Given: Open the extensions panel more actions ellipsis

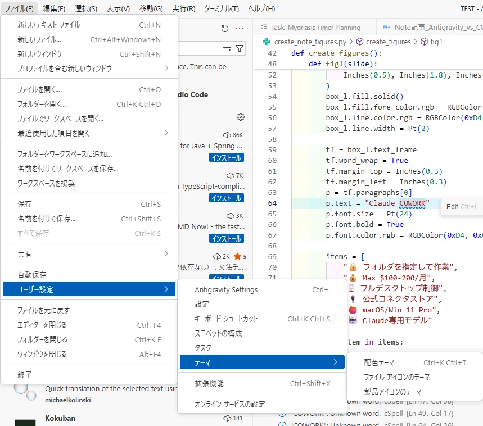Looking at the screenshot, I should [240, 29].
